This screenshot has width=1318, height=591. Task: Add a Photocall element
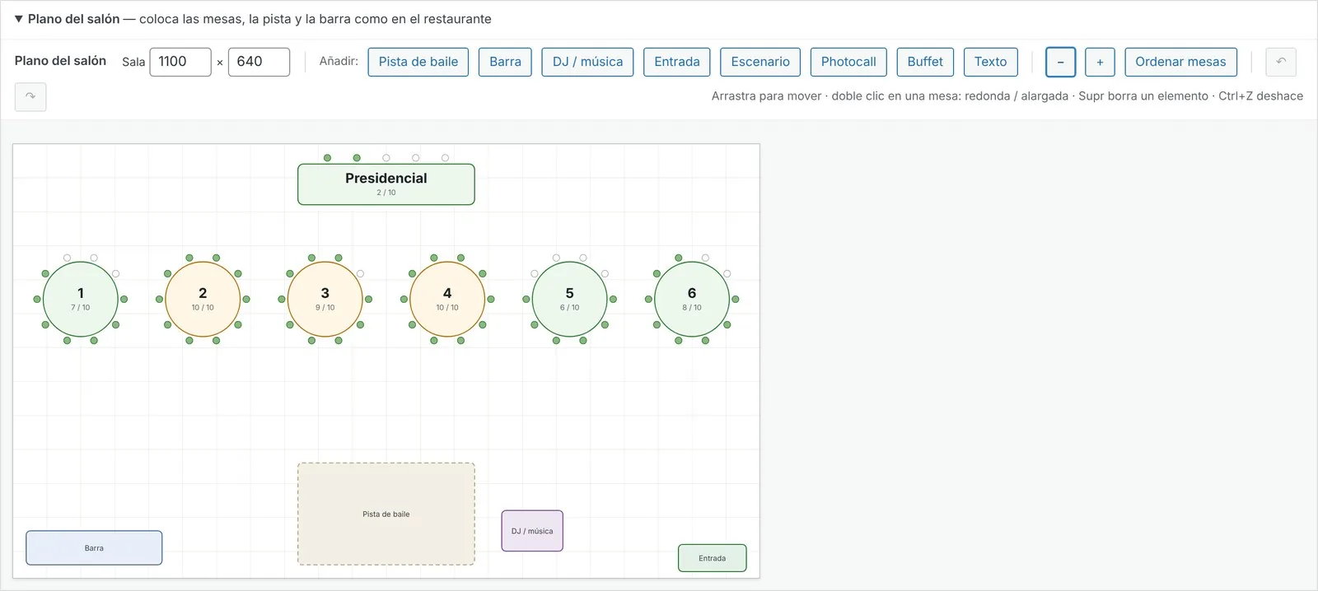[848, 62]
